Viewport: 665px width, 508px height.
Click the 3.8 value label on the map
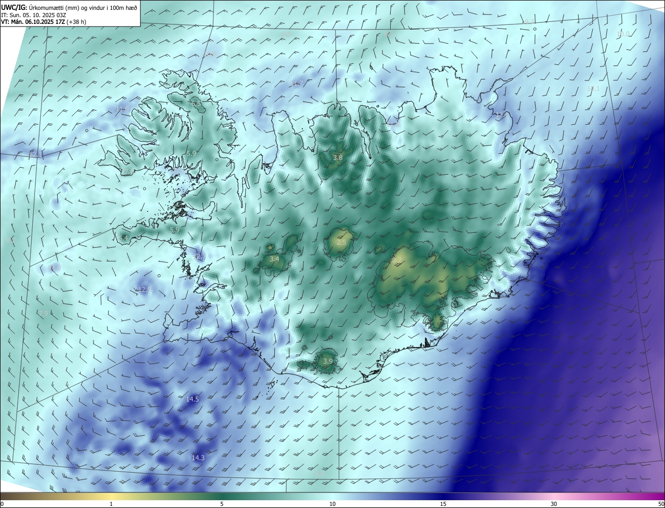click(x=338, y=157)
